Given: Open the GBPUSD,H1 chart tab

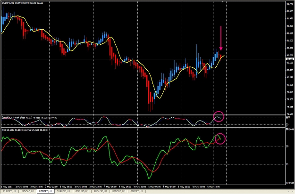Looking at the screenshot, I should click(x=82, y=191).
